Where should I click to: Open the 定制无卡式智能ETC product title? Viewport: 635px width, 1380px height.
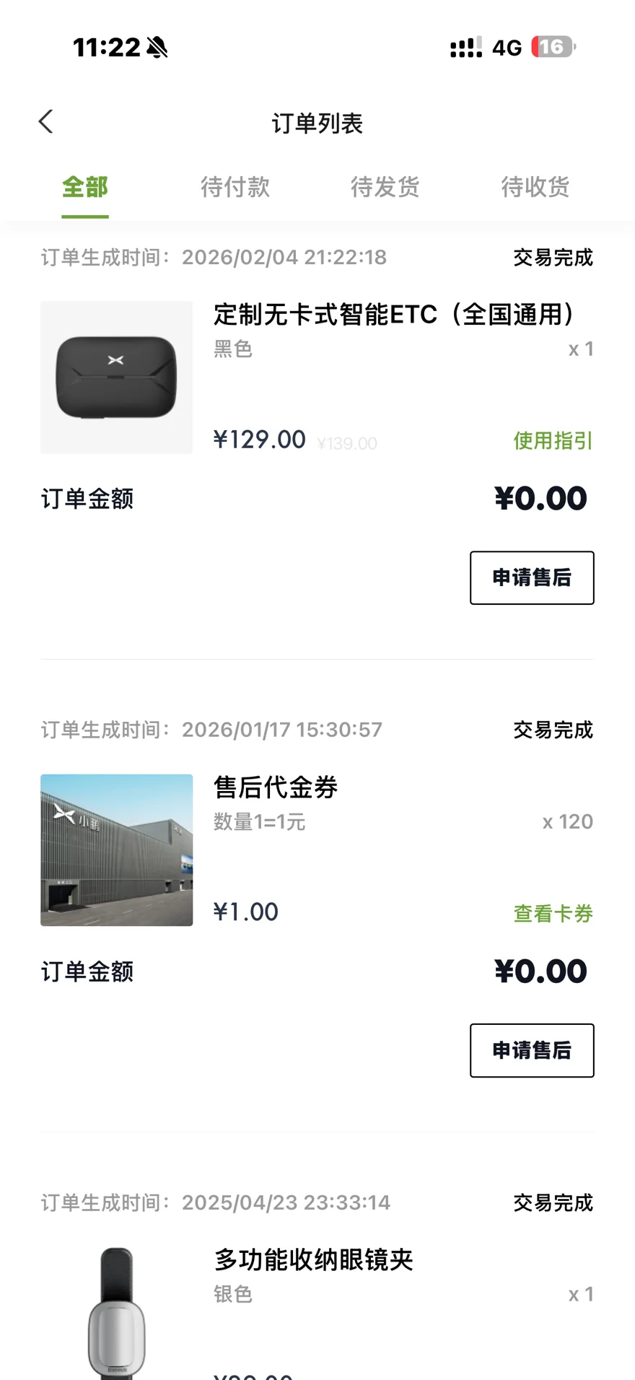tap(394, 315)
